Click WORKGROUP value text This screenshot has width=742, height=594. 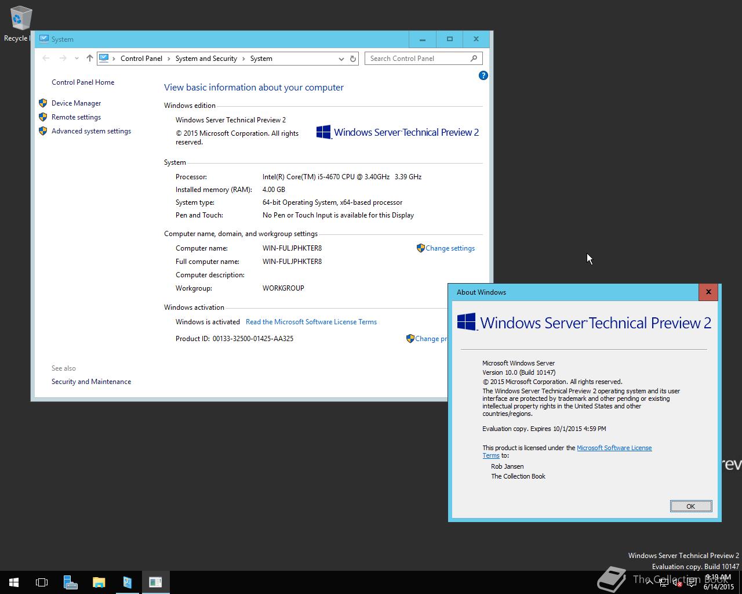click(x=283, y=288)
